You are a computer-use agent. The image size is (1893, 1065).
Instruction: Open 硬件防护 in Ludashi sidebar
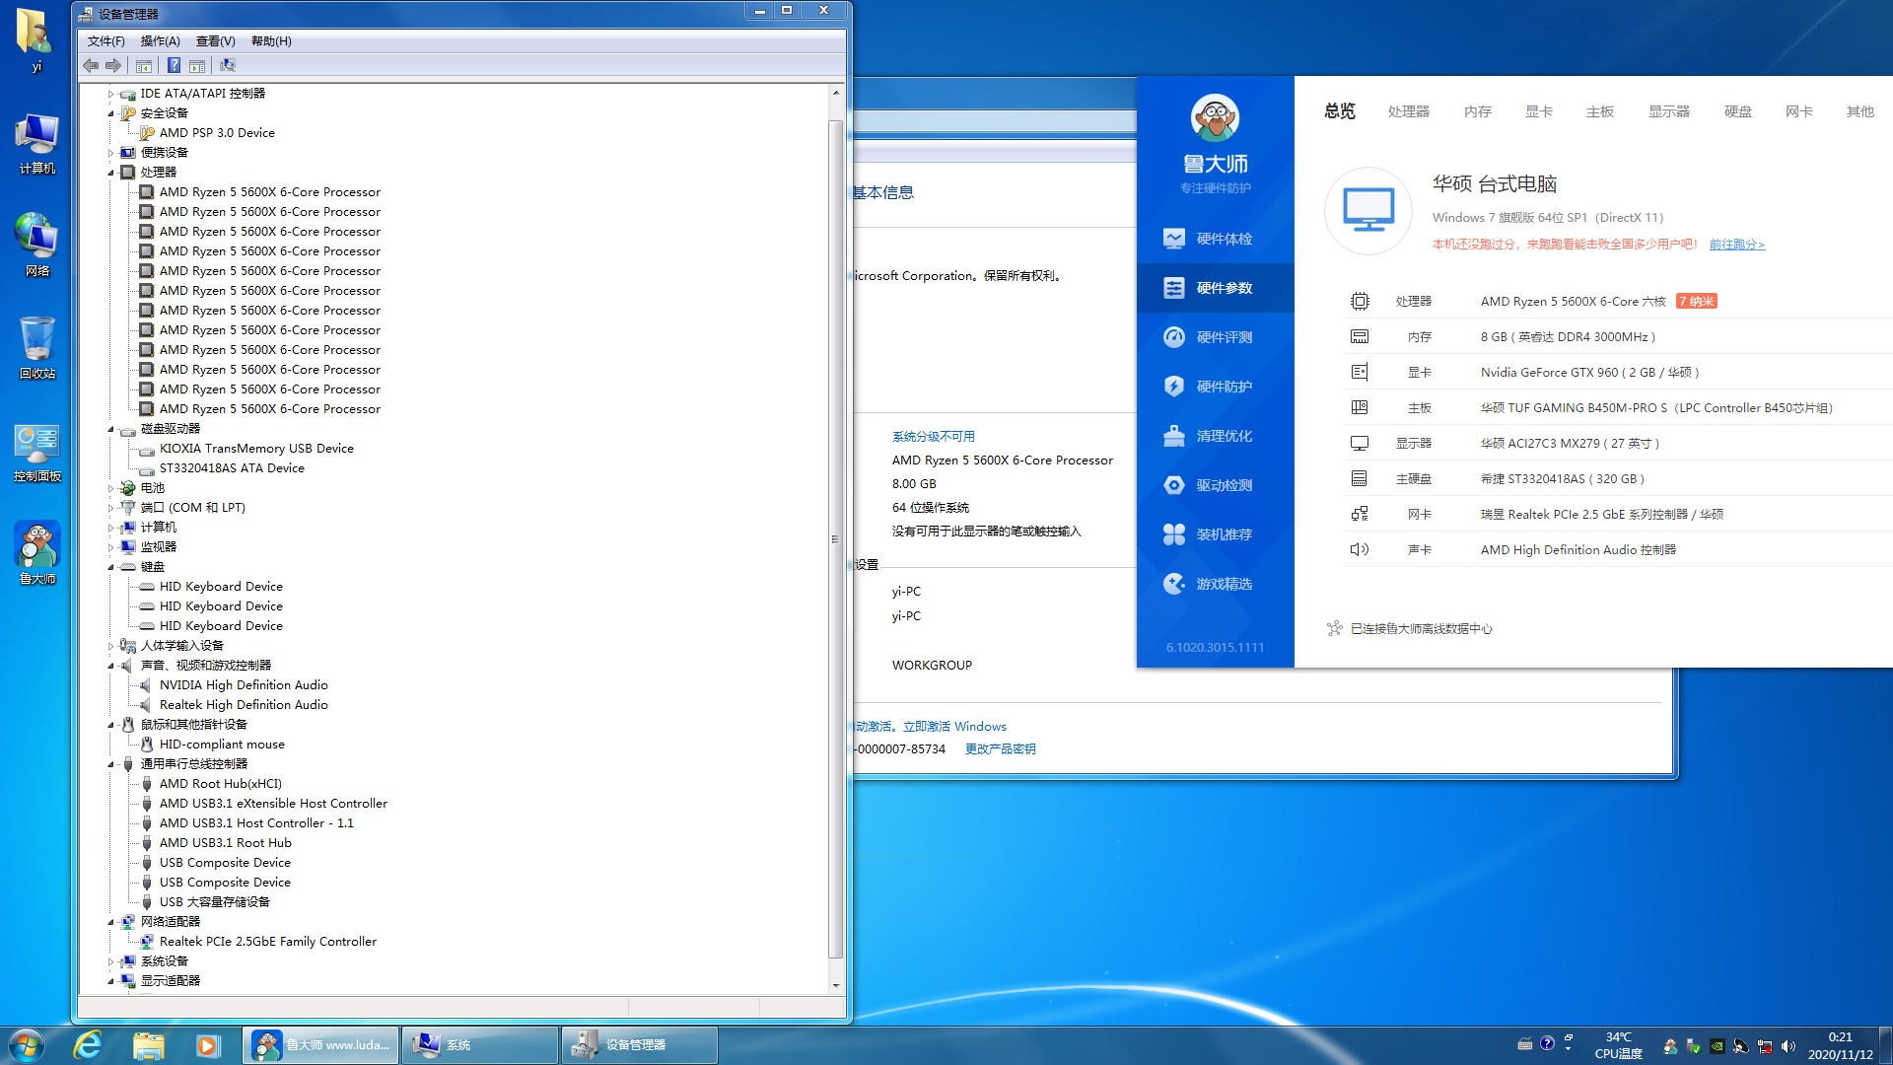1215,387
